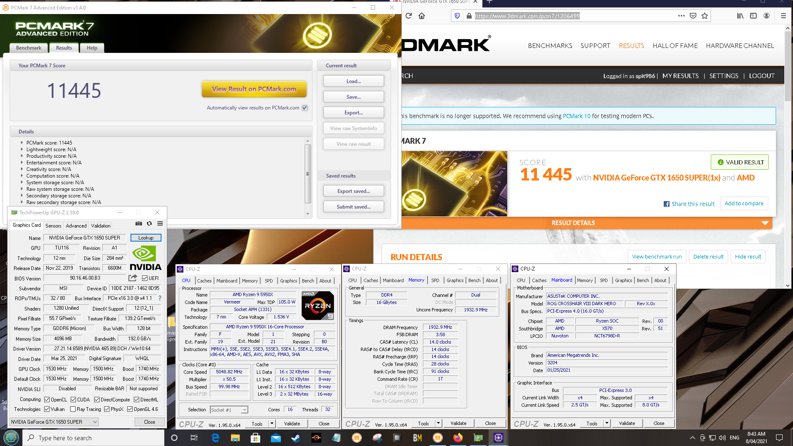Toggle the Vulkan checkbox

tap(47, 409)
